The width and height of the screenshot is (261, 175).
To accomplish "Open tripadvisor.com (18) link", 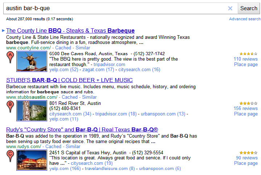I will (116, 114).
